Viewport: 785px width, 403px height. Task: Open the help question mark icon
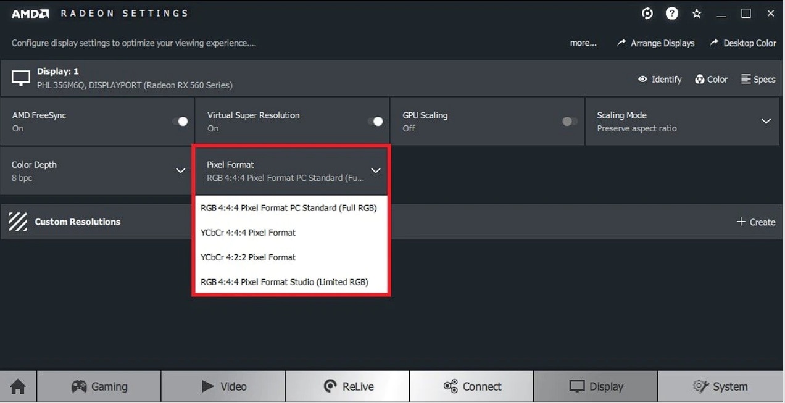[672, 14]
